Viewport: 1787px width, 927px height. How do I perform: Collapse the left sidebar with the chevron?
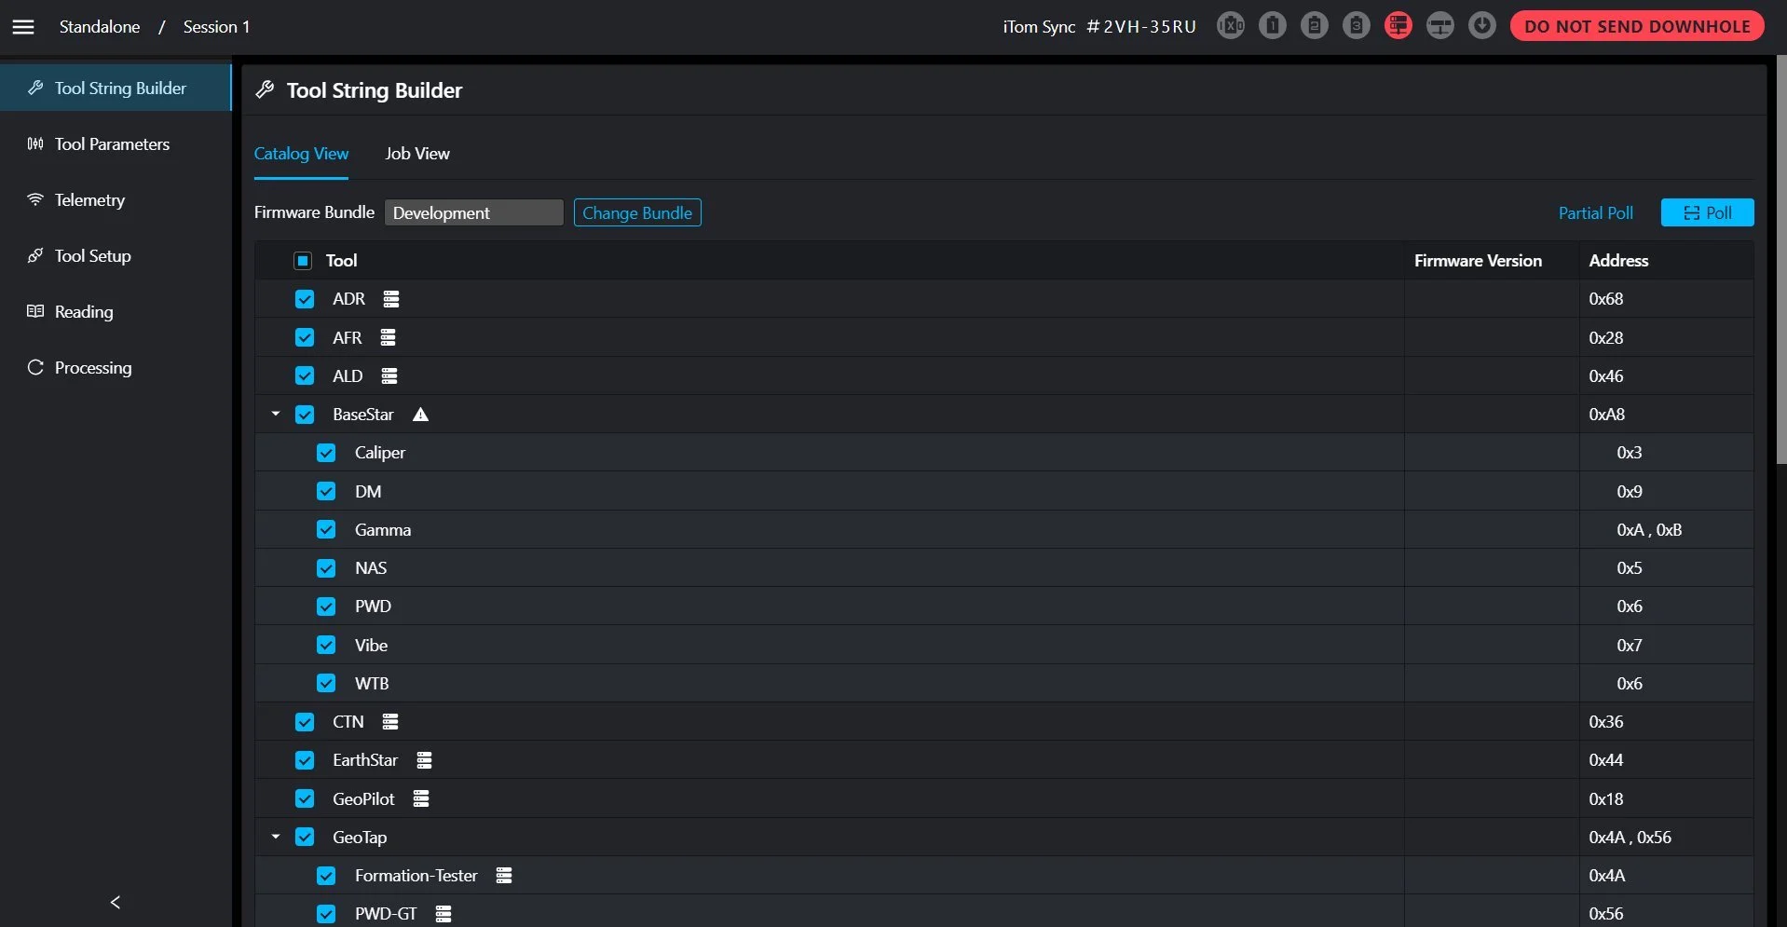tap(115, 901)
